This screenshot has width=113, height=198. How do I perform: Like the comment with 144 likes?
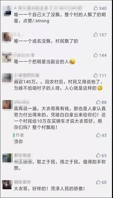click(96, 55)
